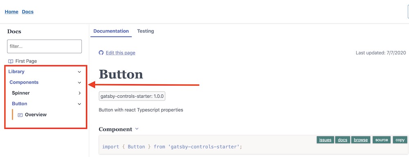The width and height of the screenshot is (409, 157).
Task: Collapse the Library section chevron
Action: (x=80, y=72)
